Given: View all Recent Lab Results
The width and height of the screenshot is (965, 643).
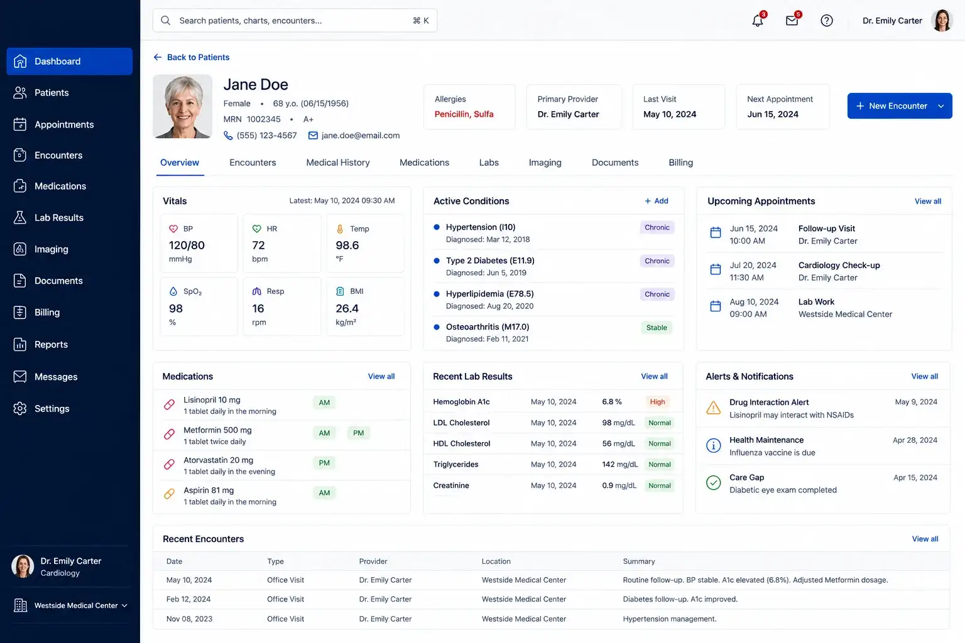Looking at the screenshot, I should [654, 377].
